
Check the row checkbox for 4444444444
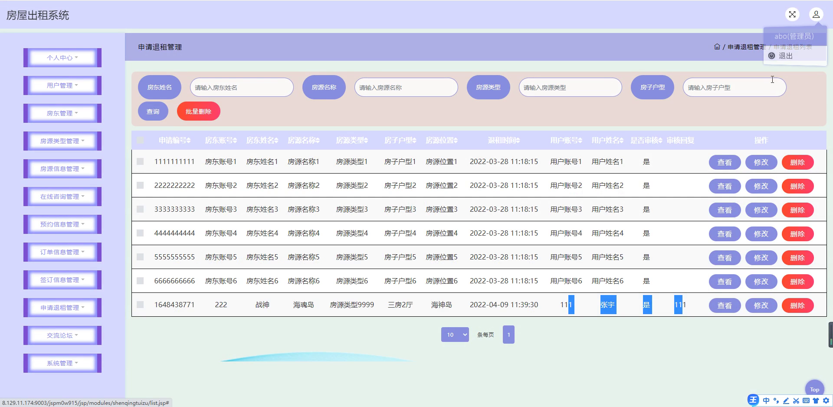click(140, 233)
